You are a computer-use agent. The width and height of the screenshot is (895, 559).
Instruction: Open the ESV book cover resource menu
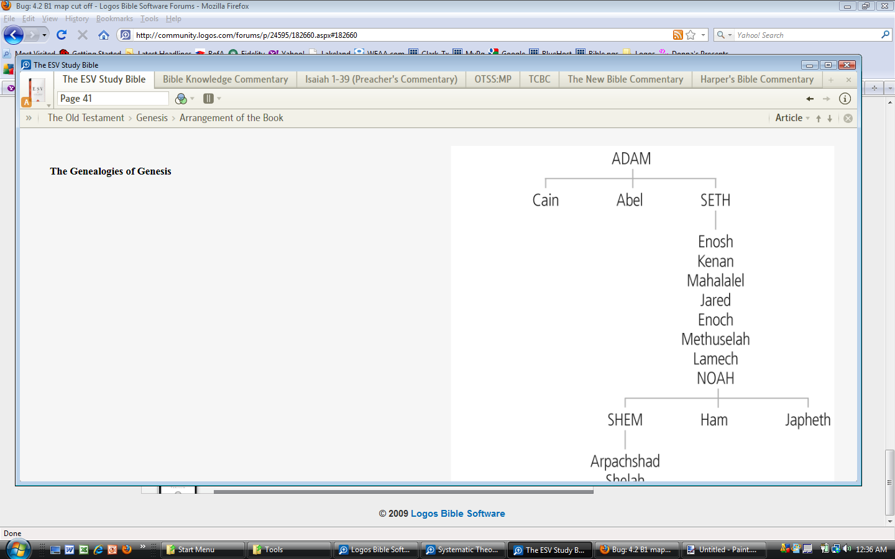[x=37, y=91]
